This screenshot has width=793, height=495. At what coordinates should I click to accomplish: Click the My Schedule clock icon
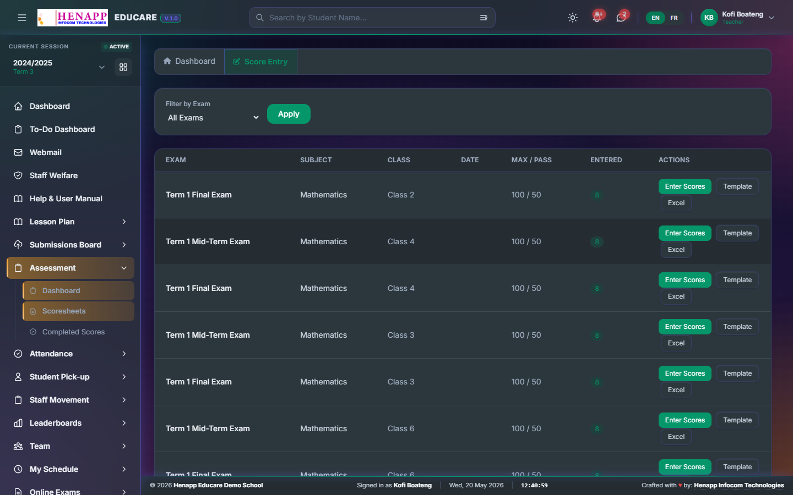(18, 469)
